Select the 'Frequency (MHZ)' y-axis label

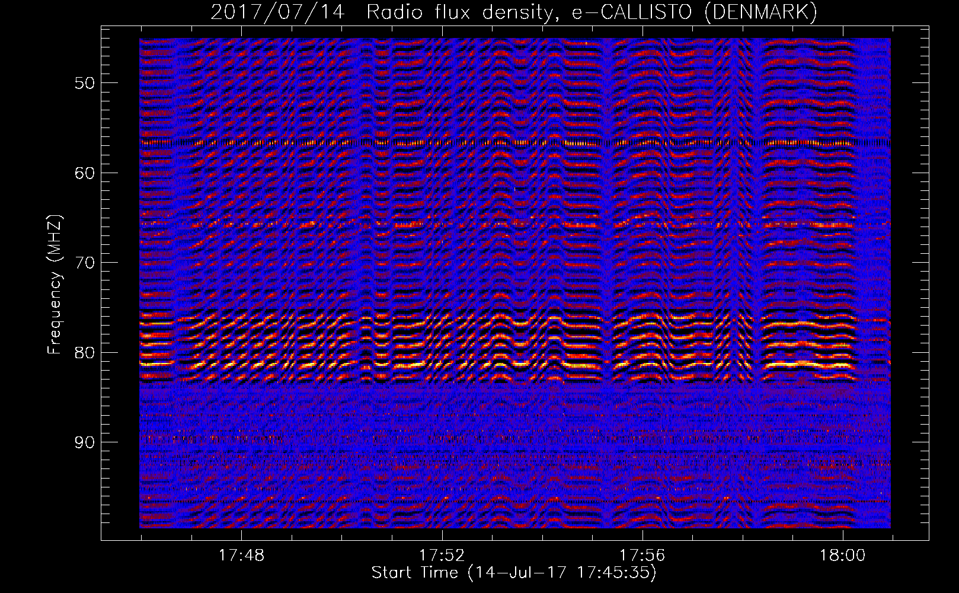pyautogui.click(x=55, y=285)
